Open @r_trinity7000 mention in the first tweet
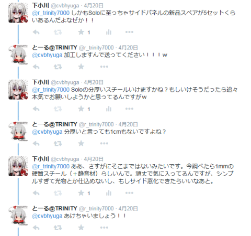 (x=51, y=13)
